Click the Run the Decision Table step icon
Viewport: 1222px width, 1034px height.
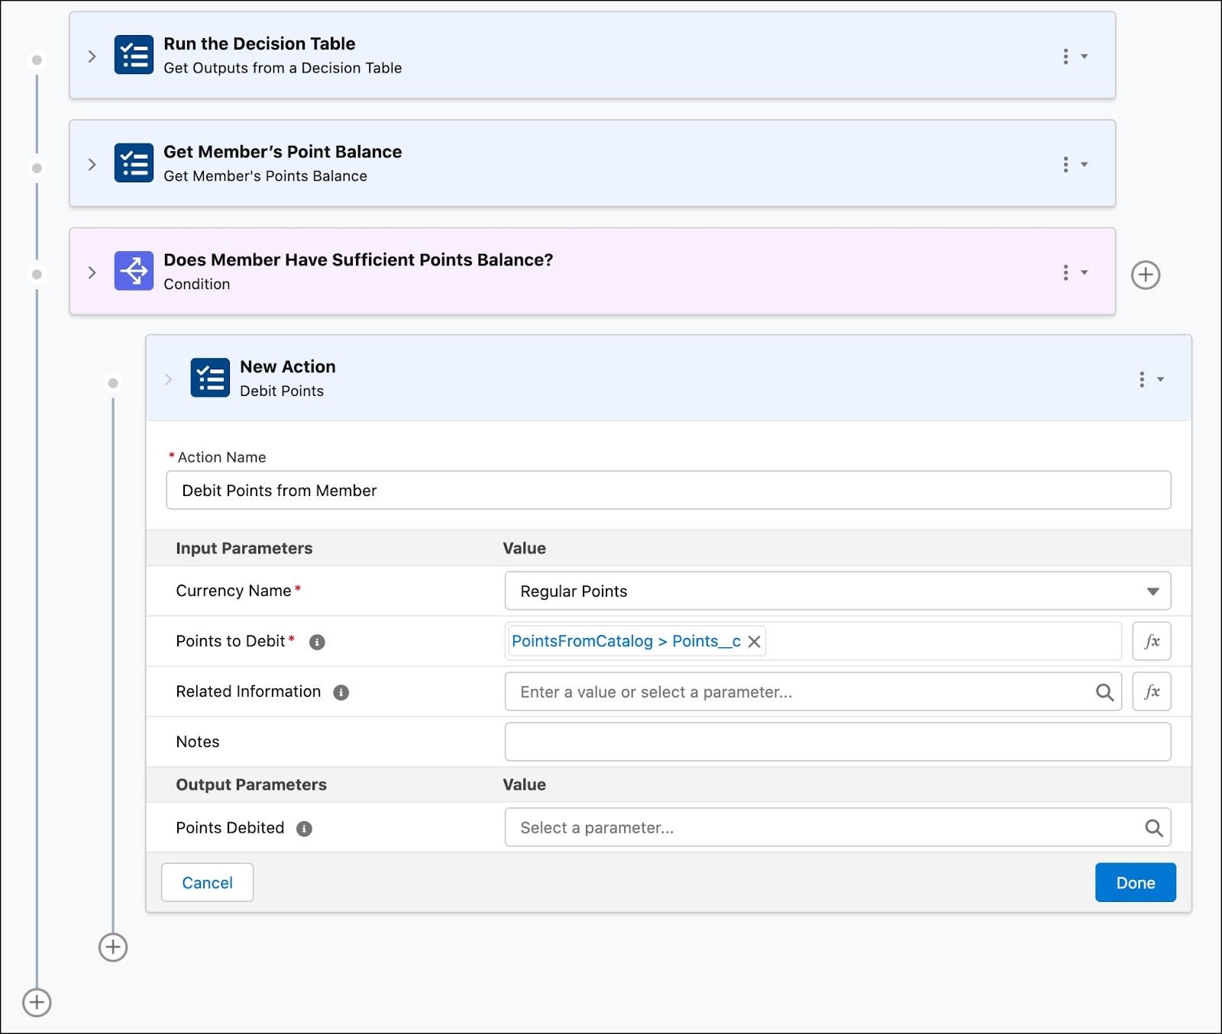(x=133, y=55)
